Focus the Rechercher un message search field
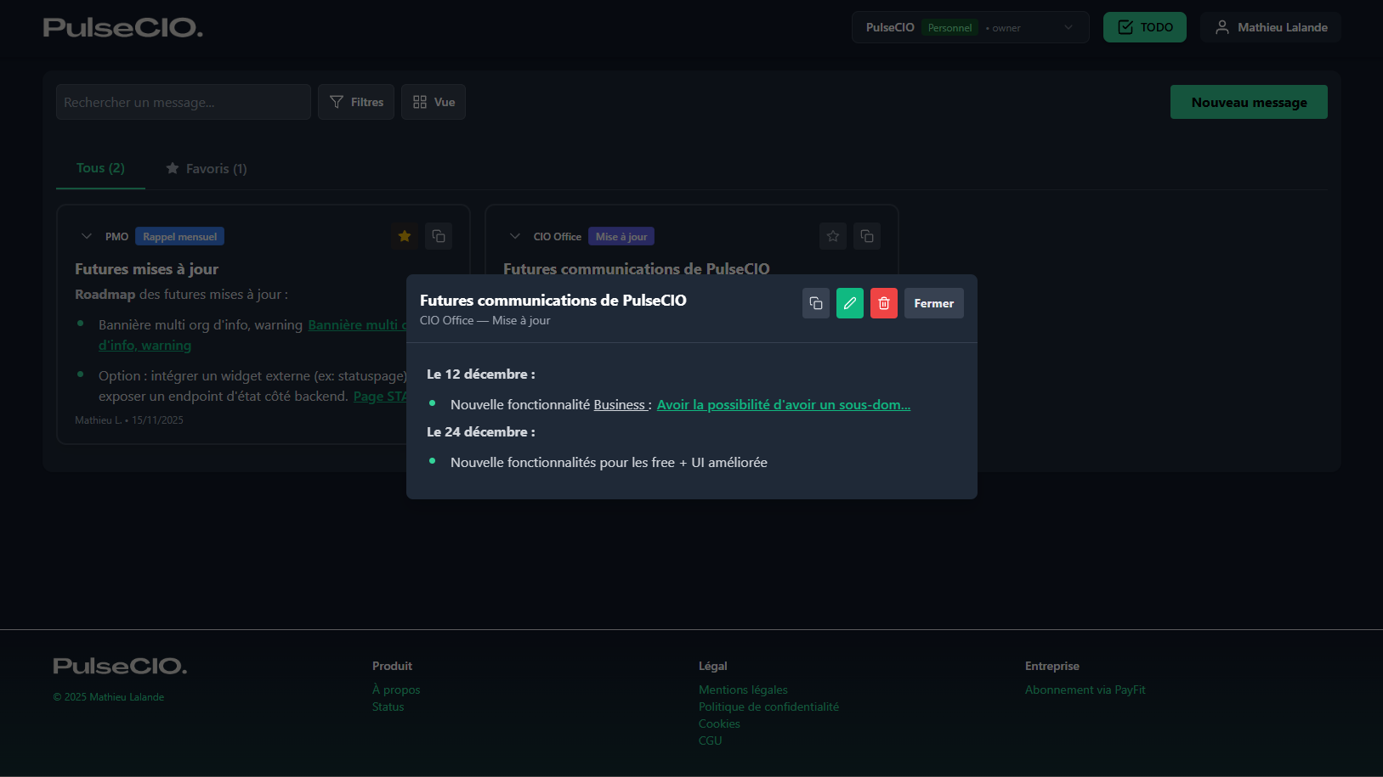Image resolution: width=1383 pixels, height=777 pixels. tap(183, 102)
